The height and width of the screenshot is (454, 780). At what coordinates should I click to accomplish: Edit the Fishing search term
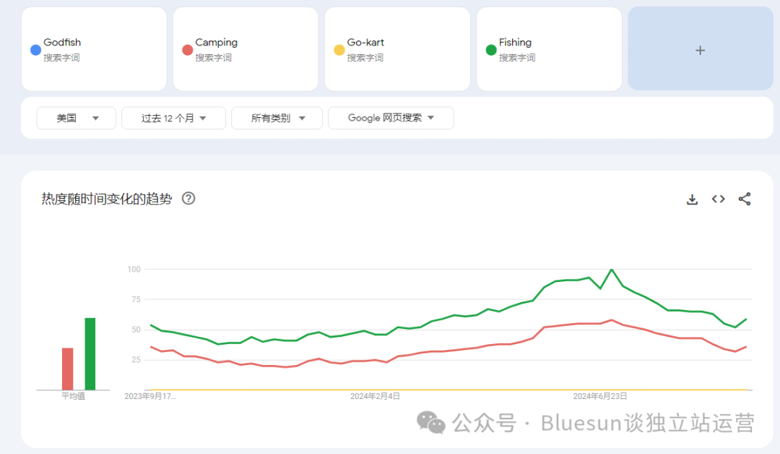click(515, 43)
